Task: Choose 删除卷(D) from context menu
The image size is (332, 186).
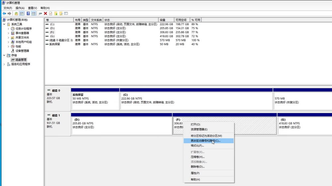Action: tap(197, 167)
